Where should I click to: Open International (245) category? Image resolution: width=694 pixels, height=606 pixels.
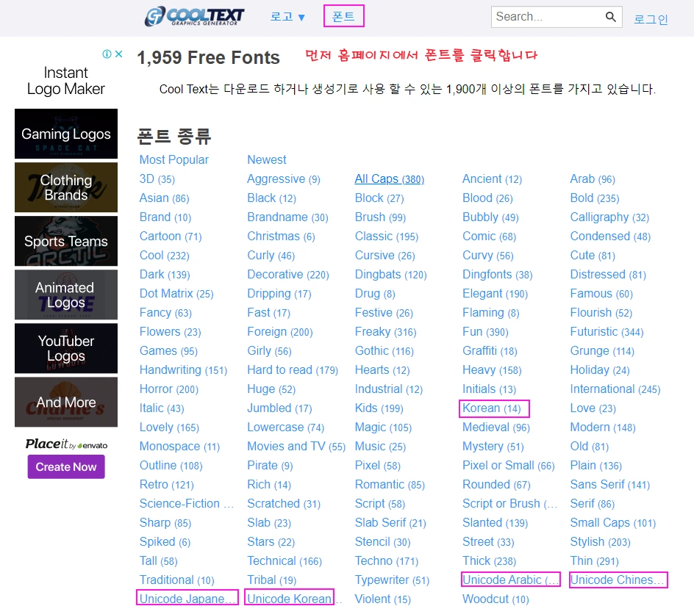615,389
